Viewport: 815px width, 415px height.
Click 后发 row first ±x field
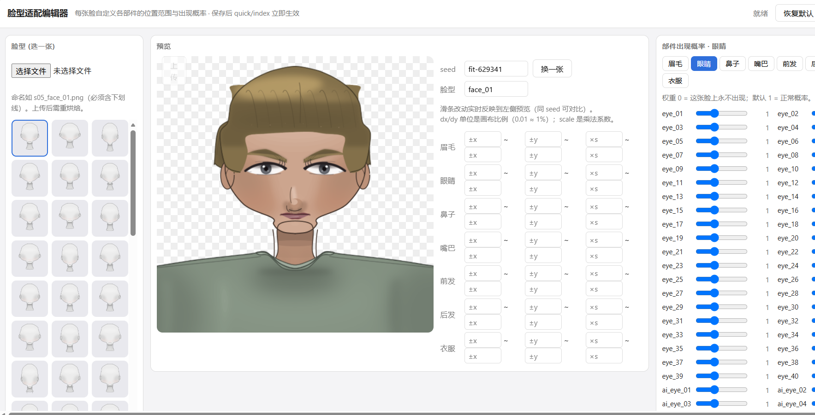tap(483, 307)
